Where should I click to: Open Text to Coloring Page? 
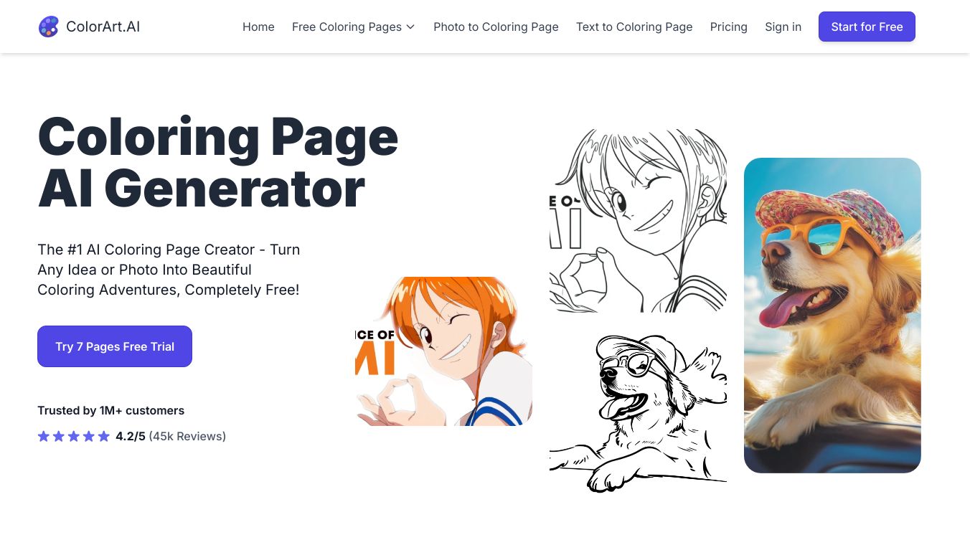point(634,27)
